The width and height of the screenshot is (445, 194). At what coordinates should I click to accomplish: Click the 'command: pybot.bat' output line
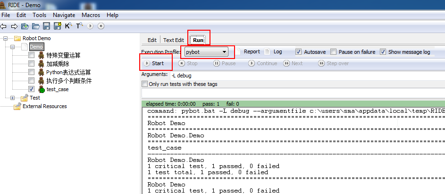[x=296, y=111]
